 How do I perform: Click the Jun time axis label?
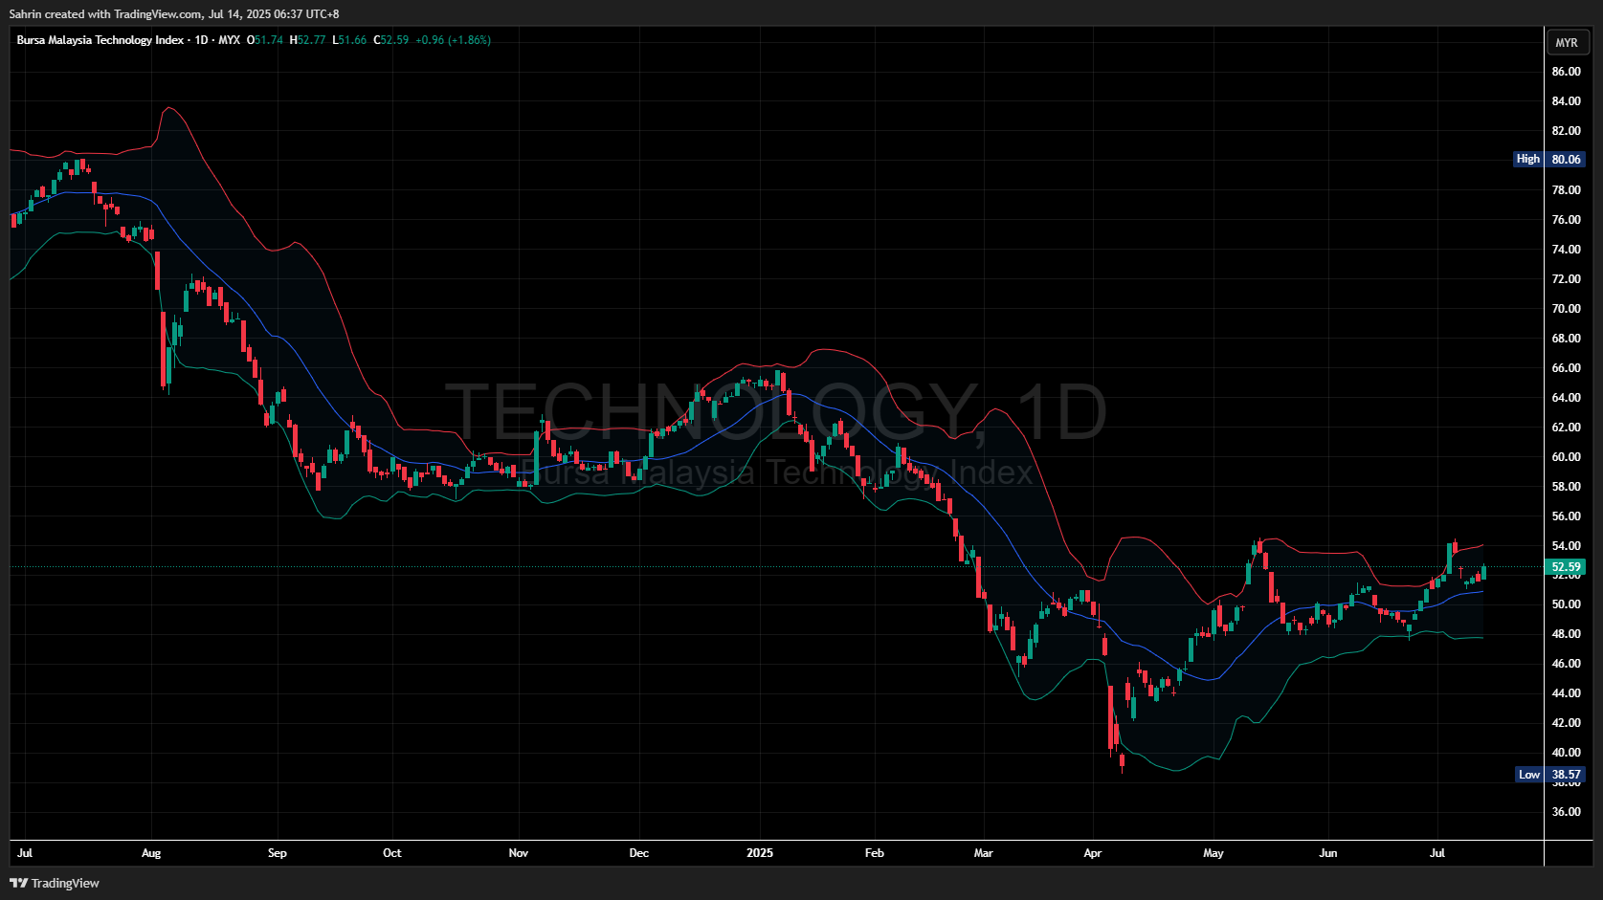pos(1328,853)
